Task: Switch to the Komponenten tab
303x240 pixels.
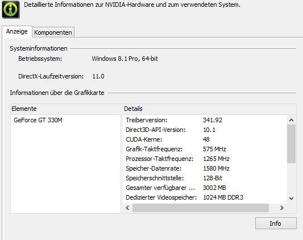Action: [53, 32]
